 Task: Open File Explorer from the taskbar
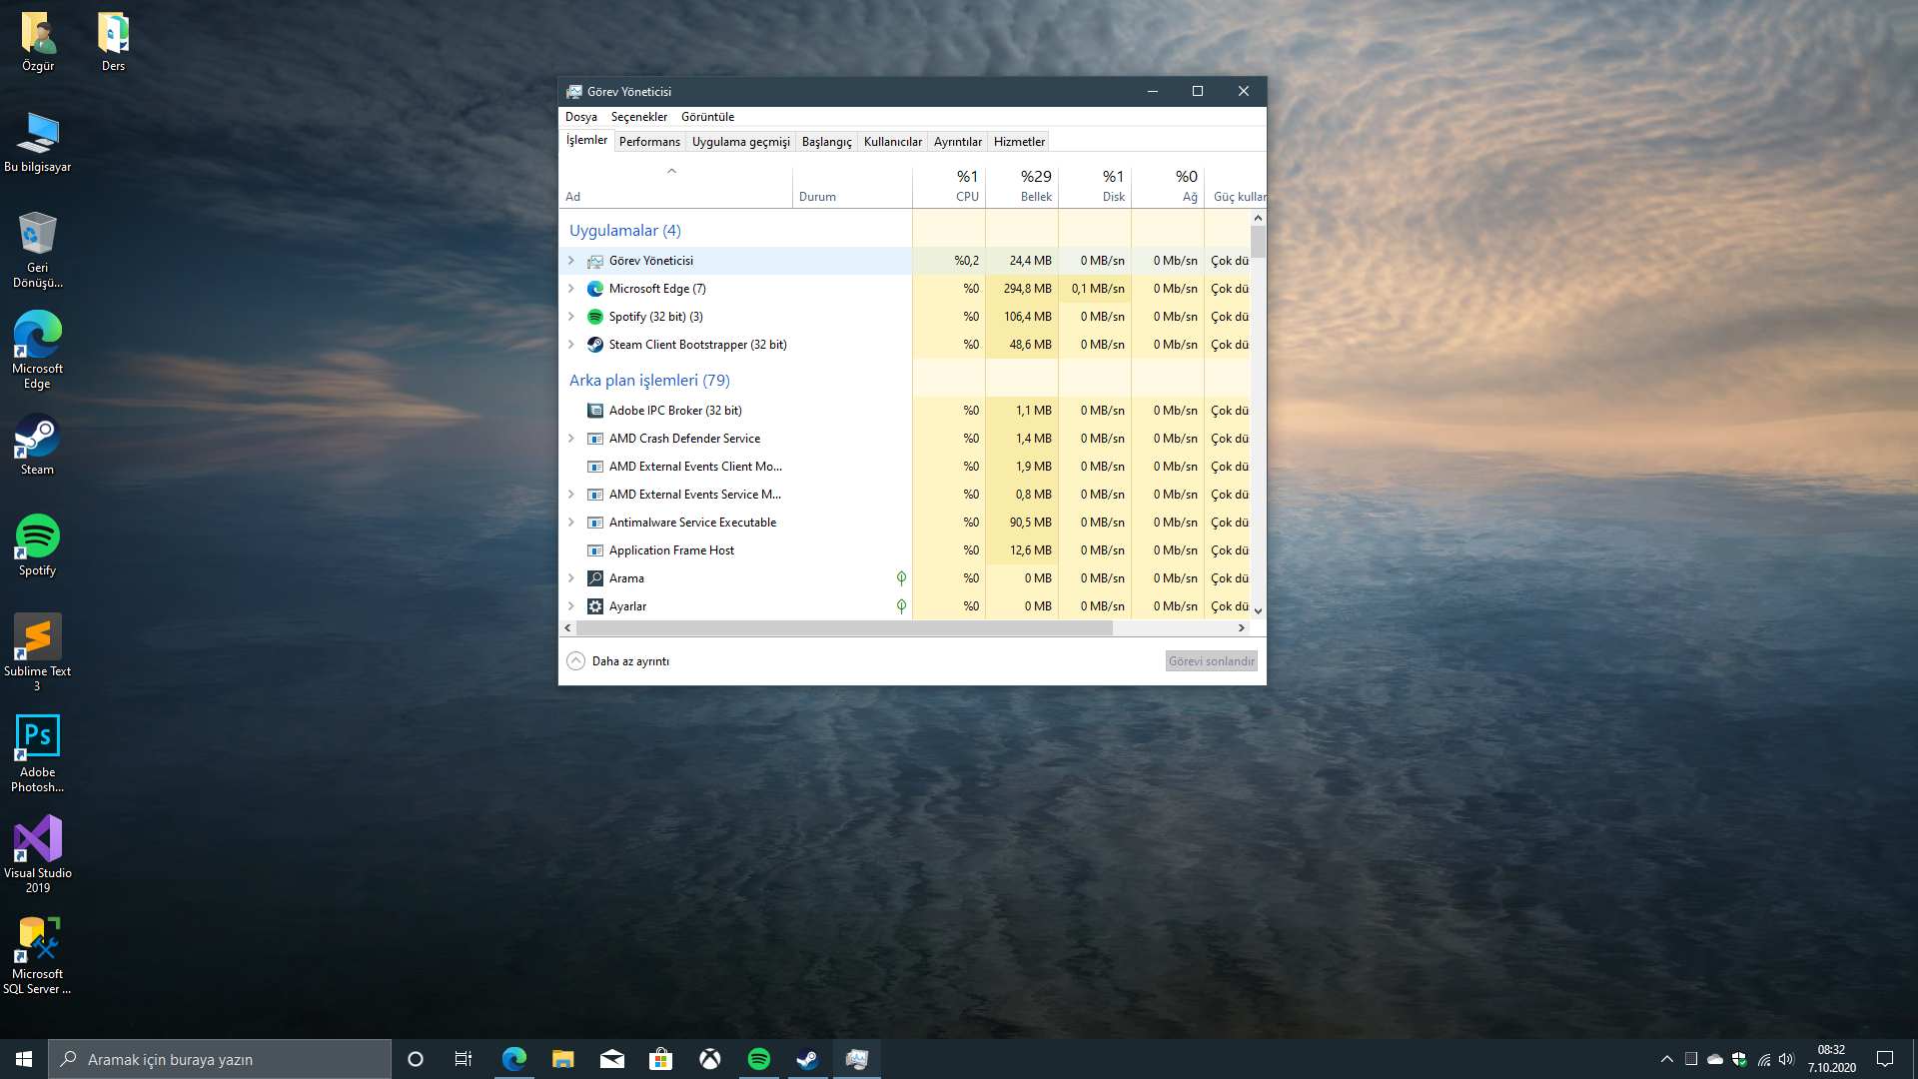(562, 1059)
